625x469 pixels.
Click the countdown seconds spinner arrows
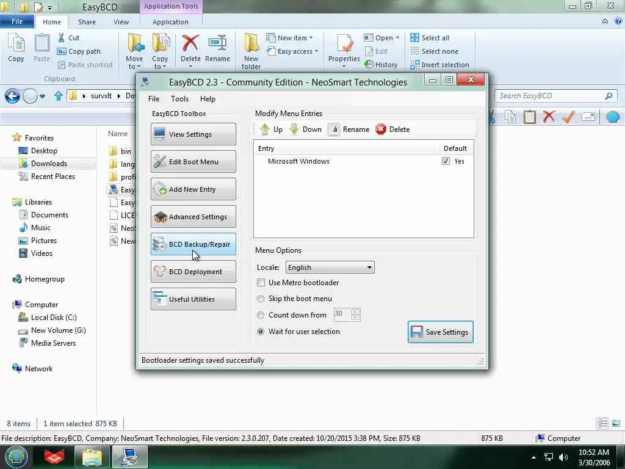click(355, 314)
